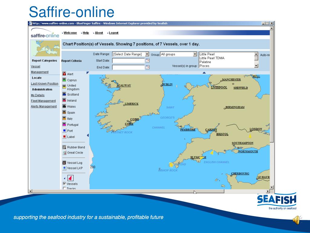Viewport: 310px width, 233px height.
Task: Select the Cyprus vessel legend icon
Action: pyautogui.click(x=64, y=80)
